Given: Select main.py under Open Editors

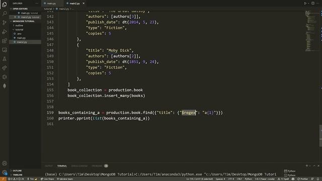Looking at the screenshot, I should 25,13.
